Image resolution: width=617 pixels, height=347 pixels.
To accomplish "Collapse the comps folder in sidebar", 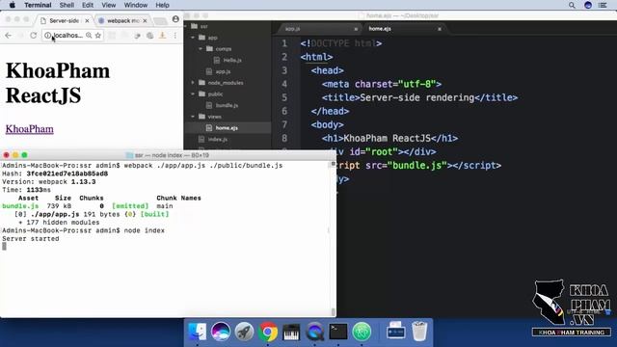I will tap(201, 49).
